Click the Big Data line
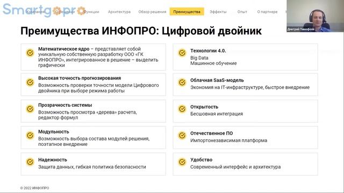This screenshot has height=193, width=344. pyautogui.click(x=199, y=58)
